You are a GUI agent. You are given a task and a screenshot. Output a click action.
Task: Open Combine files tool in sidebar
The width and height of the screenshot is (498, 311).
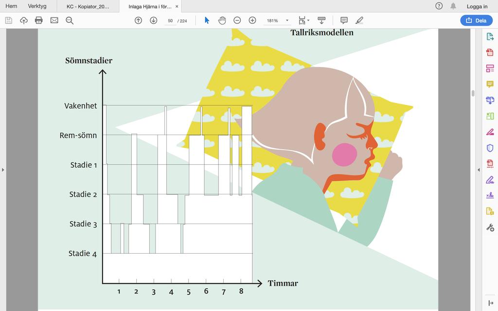click(x=490, y=100)
